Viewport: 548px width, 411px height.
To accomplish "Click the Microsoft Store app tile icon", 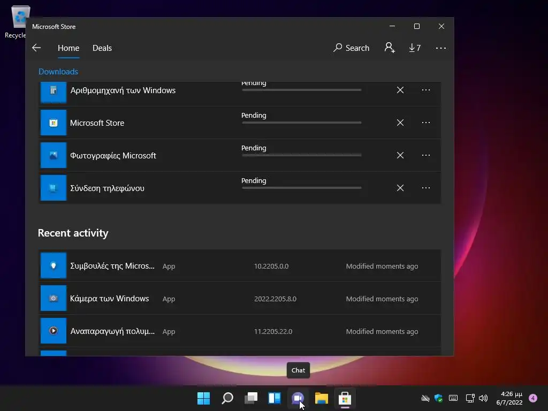I will click(54, 123).
